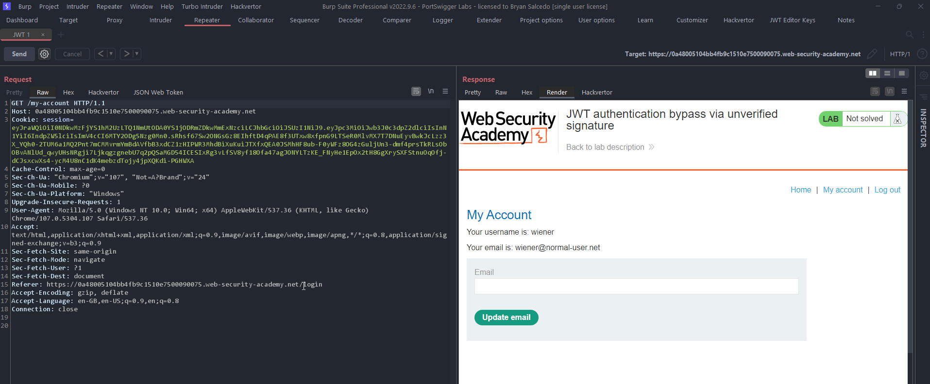Edit target with pencil icon
This screenshot has height=384, width=930.
[x=872, y=54]
